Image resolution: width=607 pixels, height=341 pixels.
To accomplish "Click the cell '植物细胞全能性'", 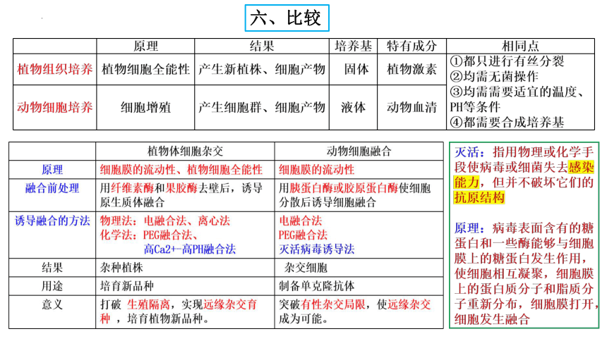I will click(145, 69).
